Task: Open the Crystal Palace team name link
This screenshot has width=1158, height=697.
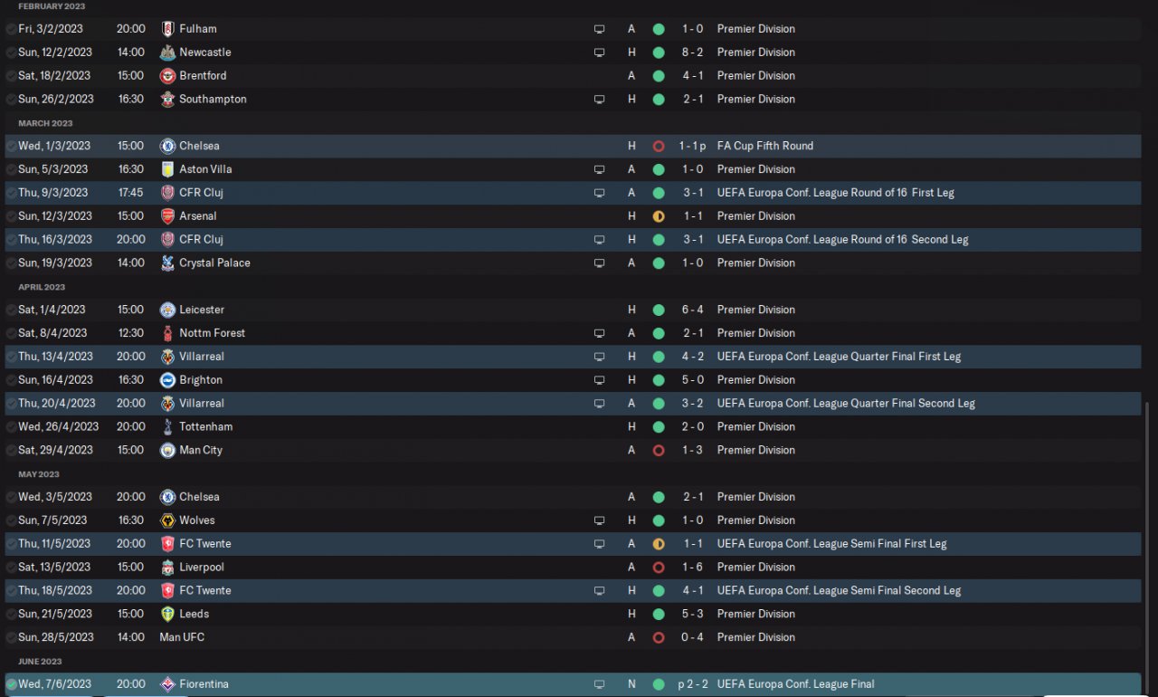Action: tap(214, 263)
